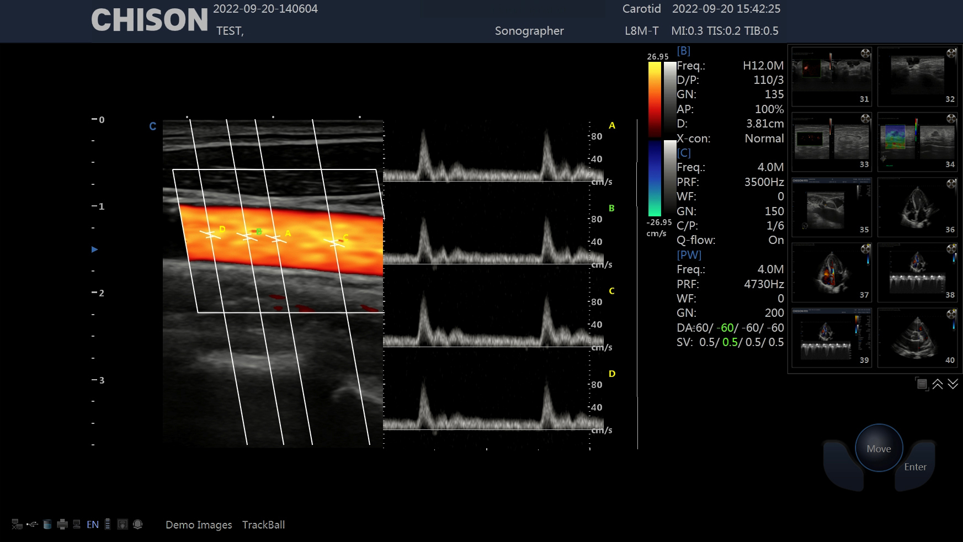Screen dimensions: 963x542
Task: Open the disk storage cylinder icon
Action: point(47,524)
